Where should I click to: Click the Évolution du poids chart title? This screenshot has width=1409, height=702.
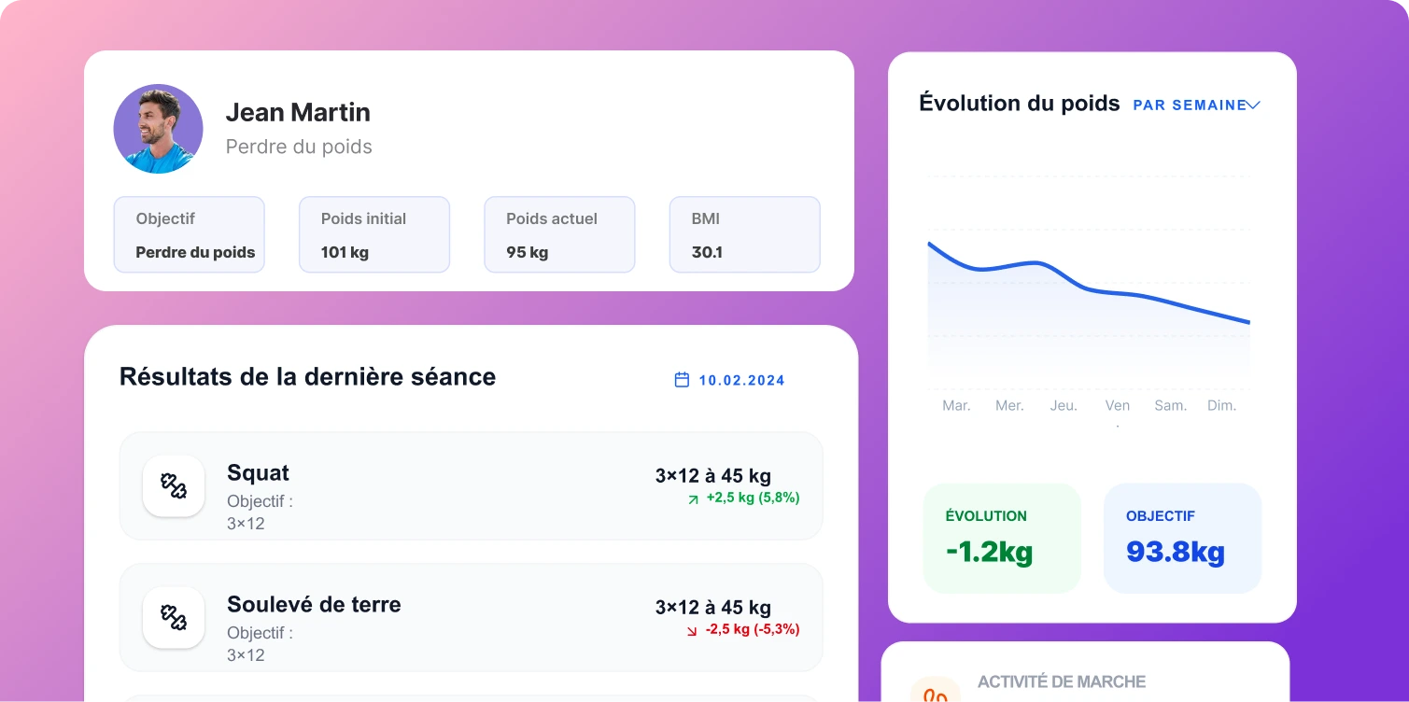tap(1019, 103)
